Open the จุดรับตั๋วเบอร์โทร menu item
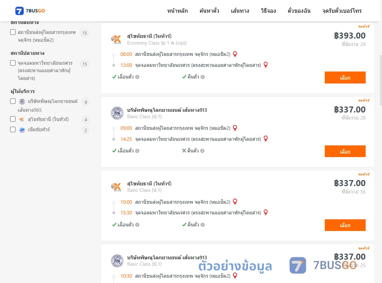The height and width of the screenshot is (283, 382). [342, 11]
